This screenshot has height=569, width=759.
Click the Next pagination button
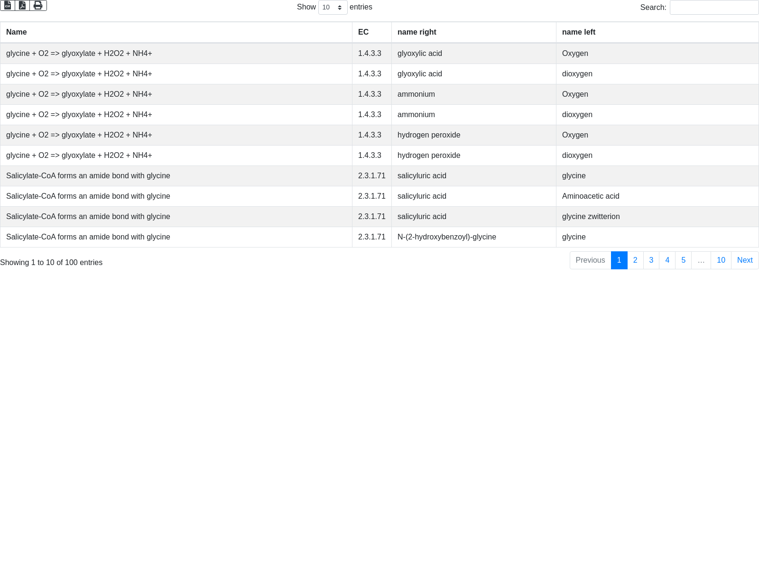745,260
